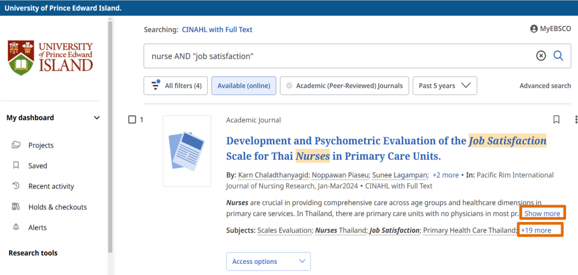578x275 pixels.
Task: Open Recent activity in sidebar
Action: click(51, 187)
